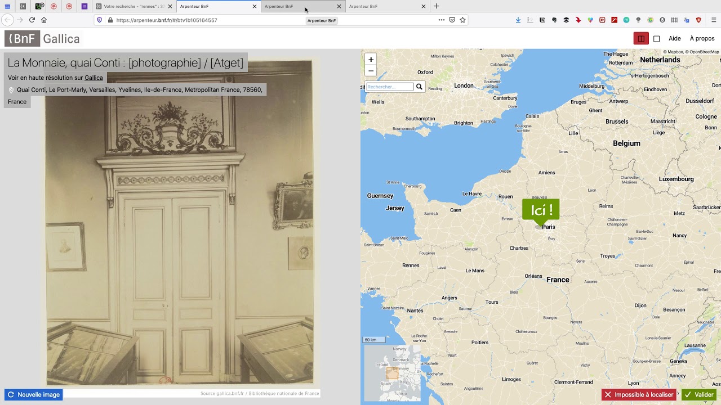Click the green Valider button
Image resolution: width=721 pixels, height=405 pixels.
click(699, 395)
